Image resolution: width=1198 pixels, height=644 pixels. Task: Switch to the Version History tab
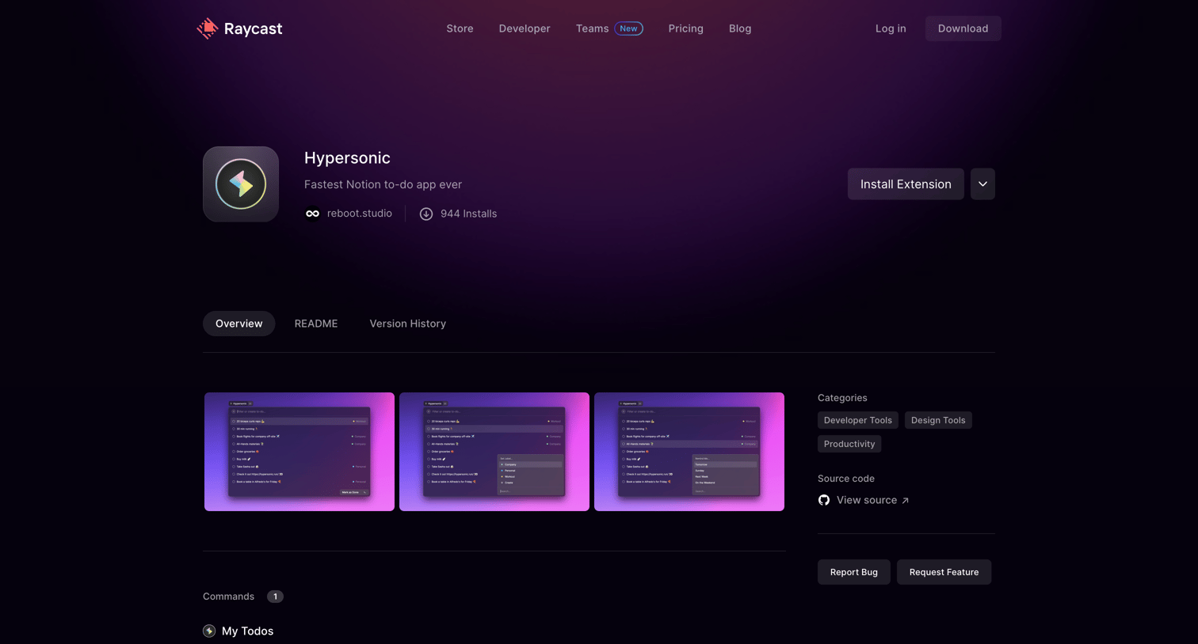408,324
